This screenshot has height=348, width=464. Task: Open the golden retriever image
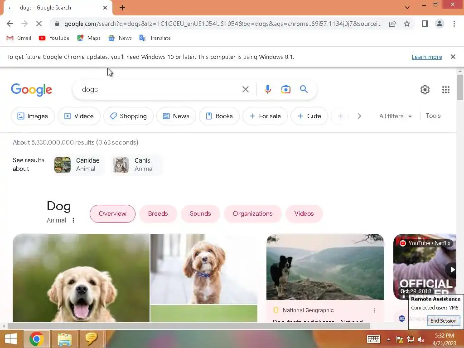(x=81, y=278)
